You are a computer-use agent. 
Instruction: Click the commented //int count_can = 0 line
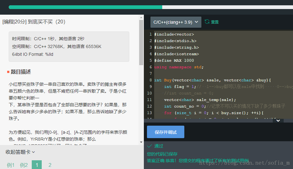[189, 93]
